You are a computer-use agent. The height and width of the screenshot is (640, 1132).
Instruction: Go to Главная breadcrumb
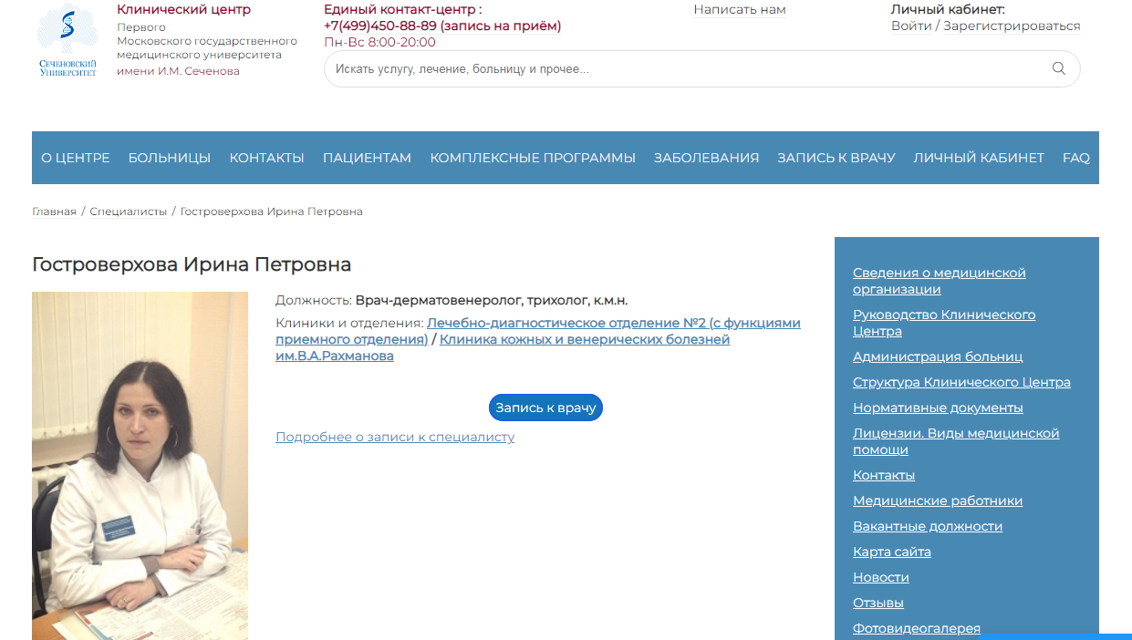tap(54, 212)
